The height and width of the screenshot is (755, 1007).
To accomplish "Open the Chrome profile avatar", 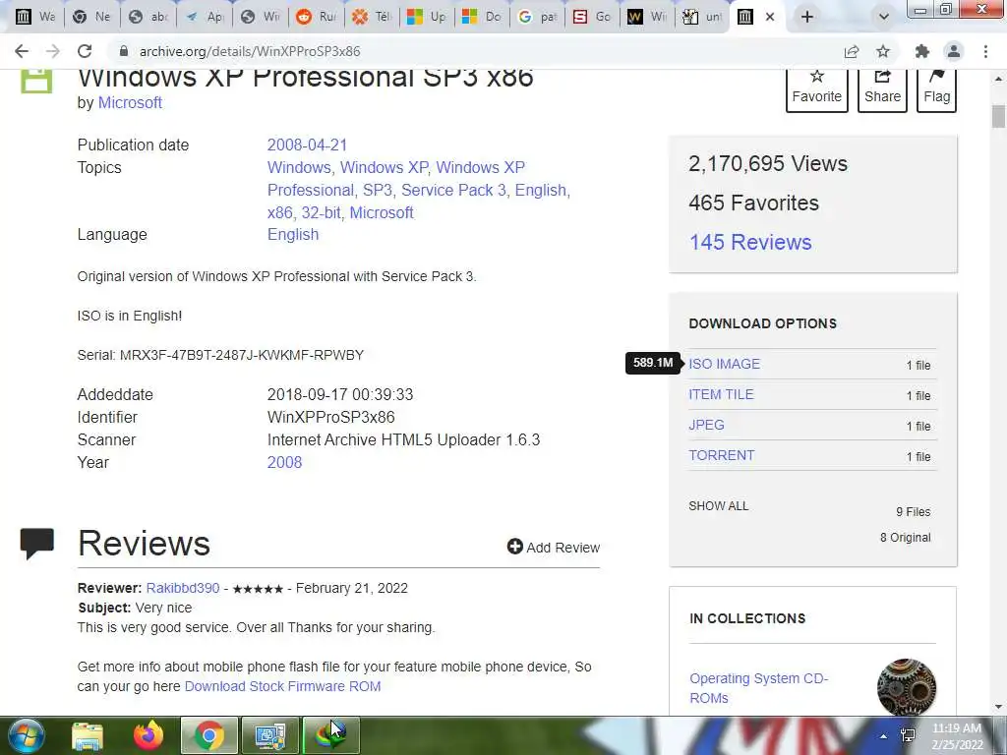I will pyautogui.click(x=954, y=51).
